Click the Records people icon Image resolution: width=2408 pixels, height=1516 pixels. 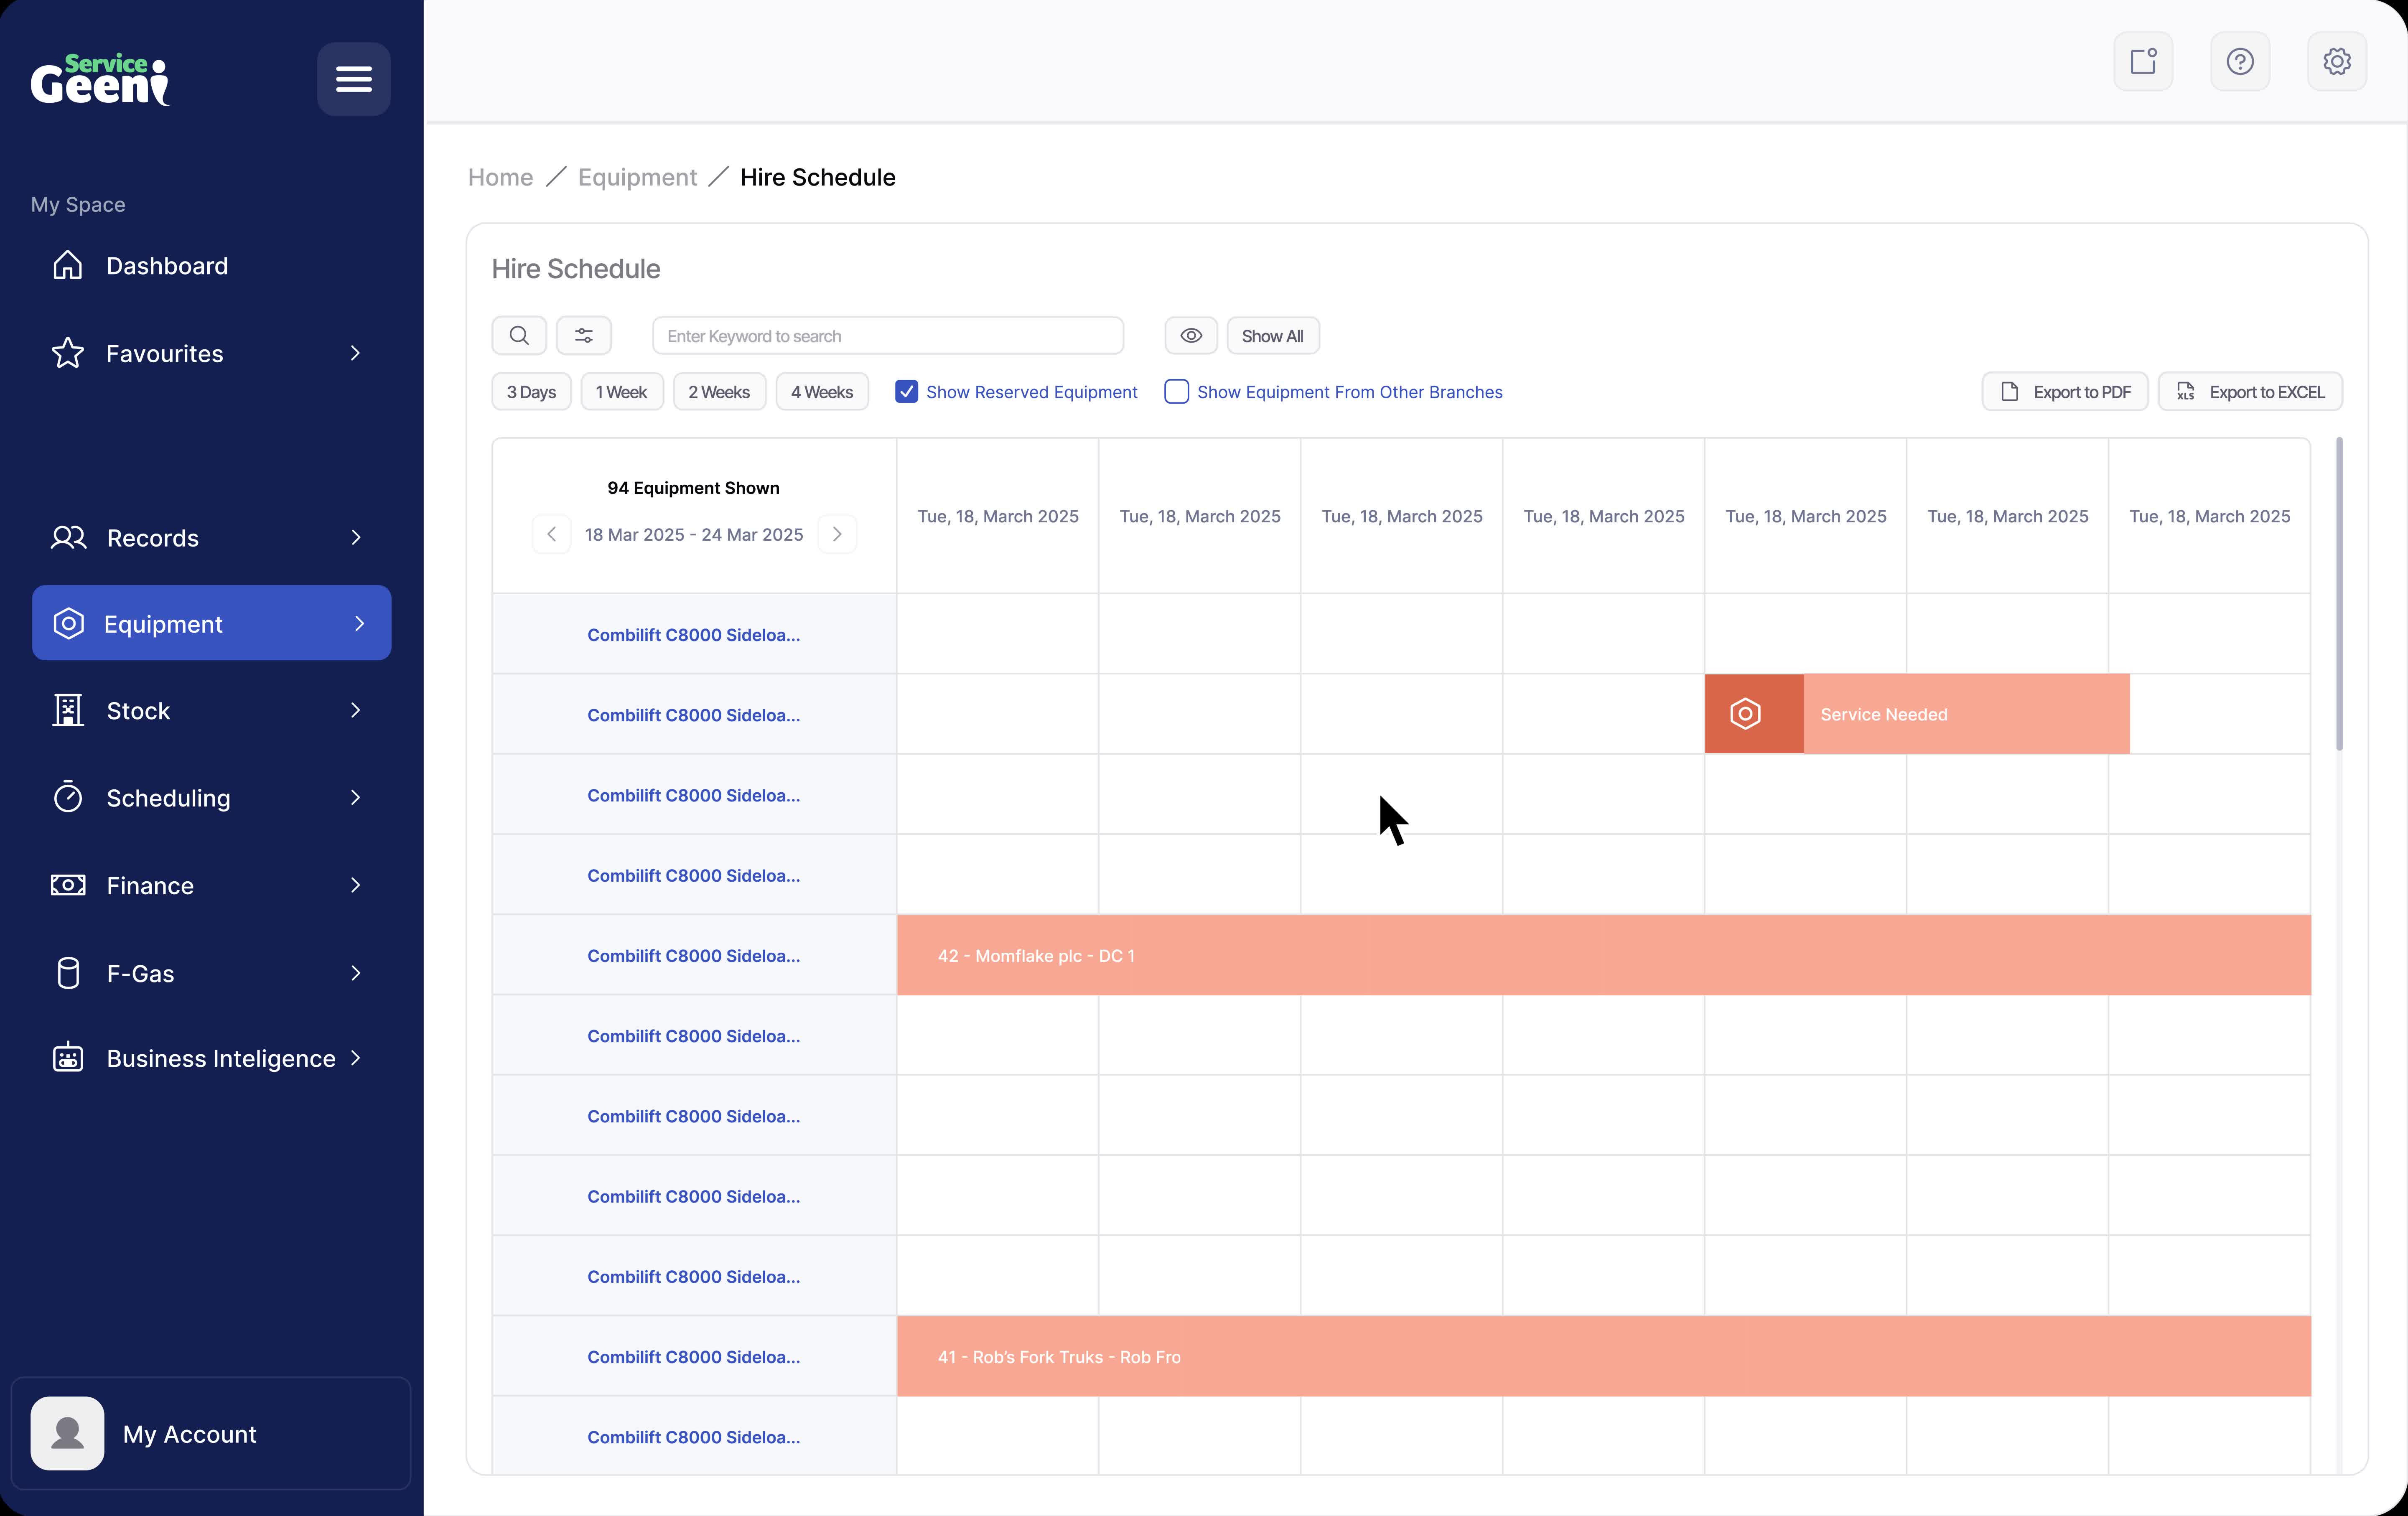68,538
